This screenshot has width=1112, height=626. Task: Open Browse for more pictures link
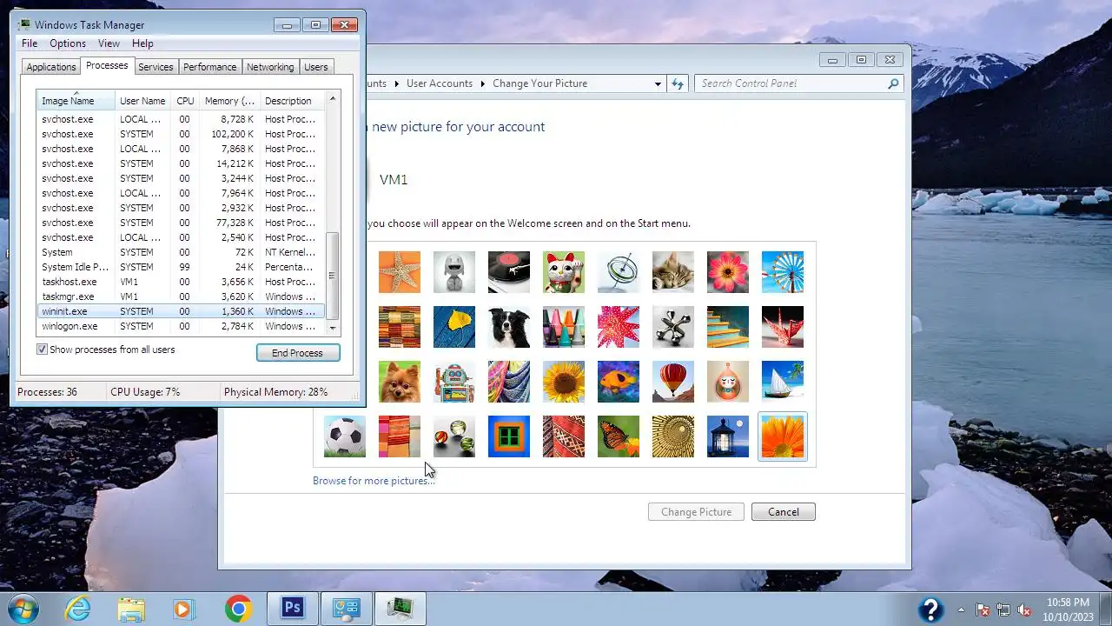tap(374, 481)
